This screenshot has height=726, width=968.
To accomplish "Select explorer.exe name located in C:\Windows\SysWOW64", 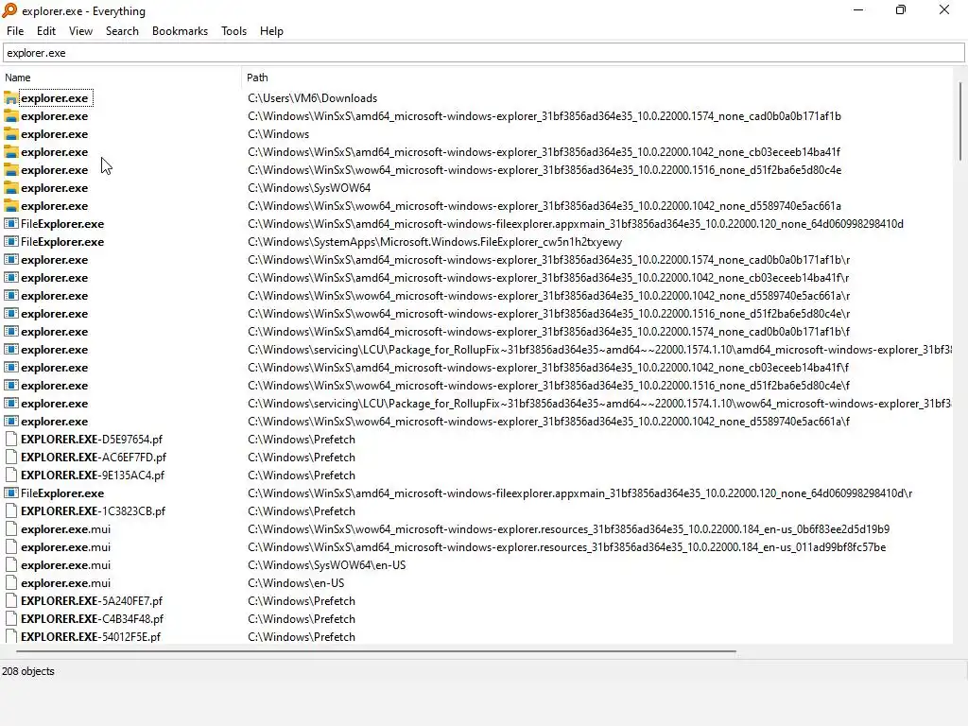I will tap(55, 188).
